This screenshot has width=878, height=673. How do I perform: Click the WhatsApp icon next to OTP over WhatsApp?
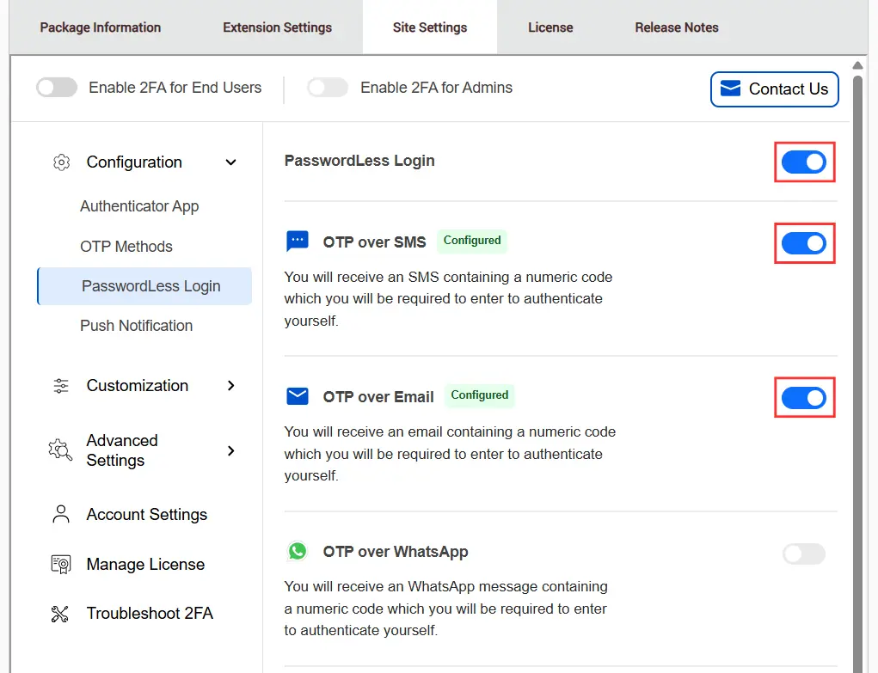coord(297,551)
